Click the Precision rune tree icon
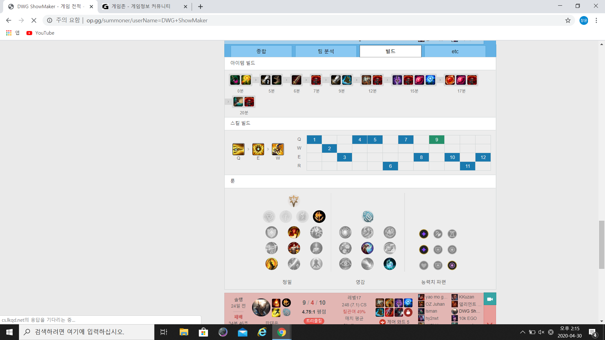The width and height of the screenshot is (605, 340). point(294,201)
